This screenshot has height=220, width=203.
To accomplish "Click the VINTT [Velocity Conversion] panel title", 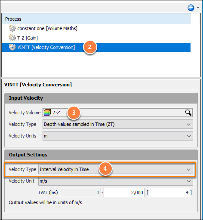I will pos(38,85).
